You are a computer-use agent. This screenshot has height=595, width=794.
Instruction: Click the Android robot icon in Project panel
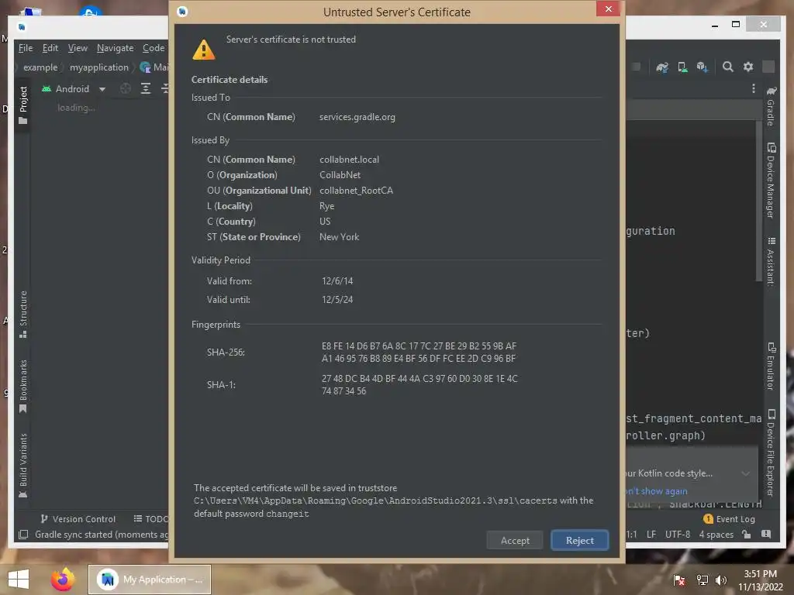47,89
